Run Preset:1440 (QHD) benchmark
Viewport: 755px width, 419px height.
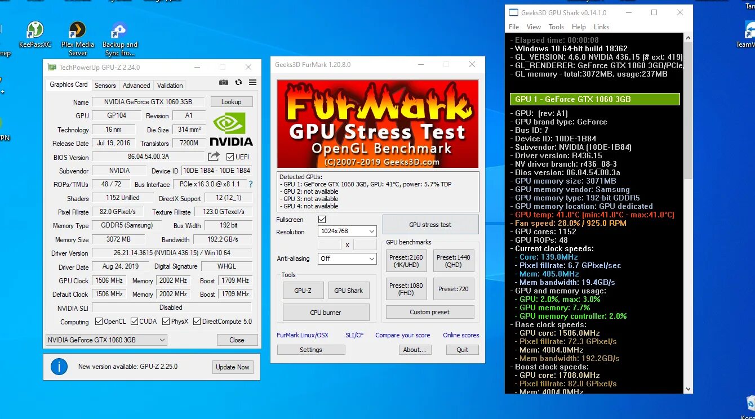pyautogui.click(x=454, y=261)
